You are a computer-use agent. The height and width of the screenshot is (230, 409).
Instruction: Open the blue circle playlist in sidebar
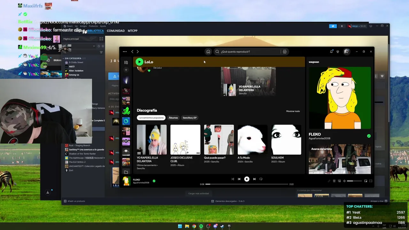coord(126,121)
